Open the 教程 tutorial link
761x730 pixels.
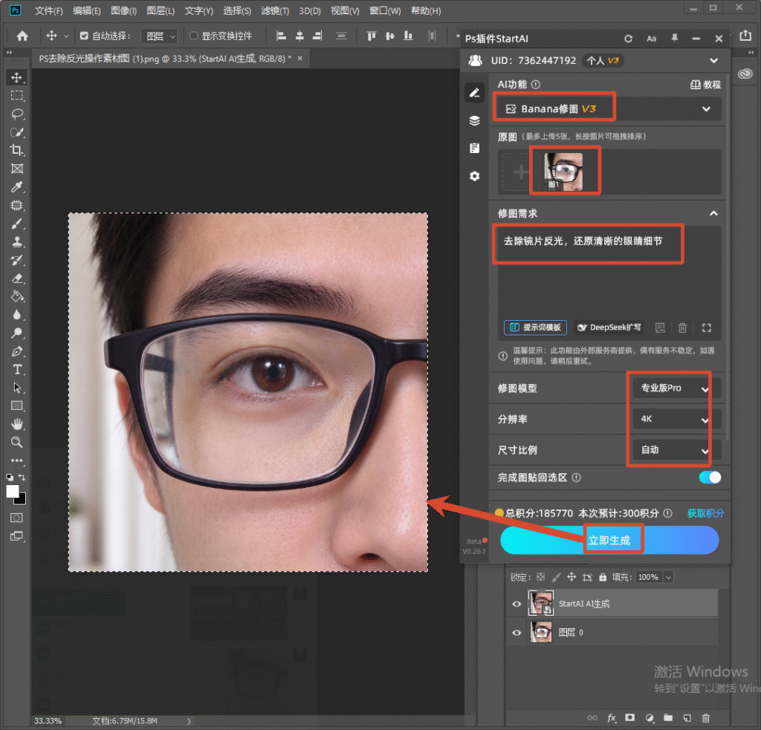[x=706, y=85]
